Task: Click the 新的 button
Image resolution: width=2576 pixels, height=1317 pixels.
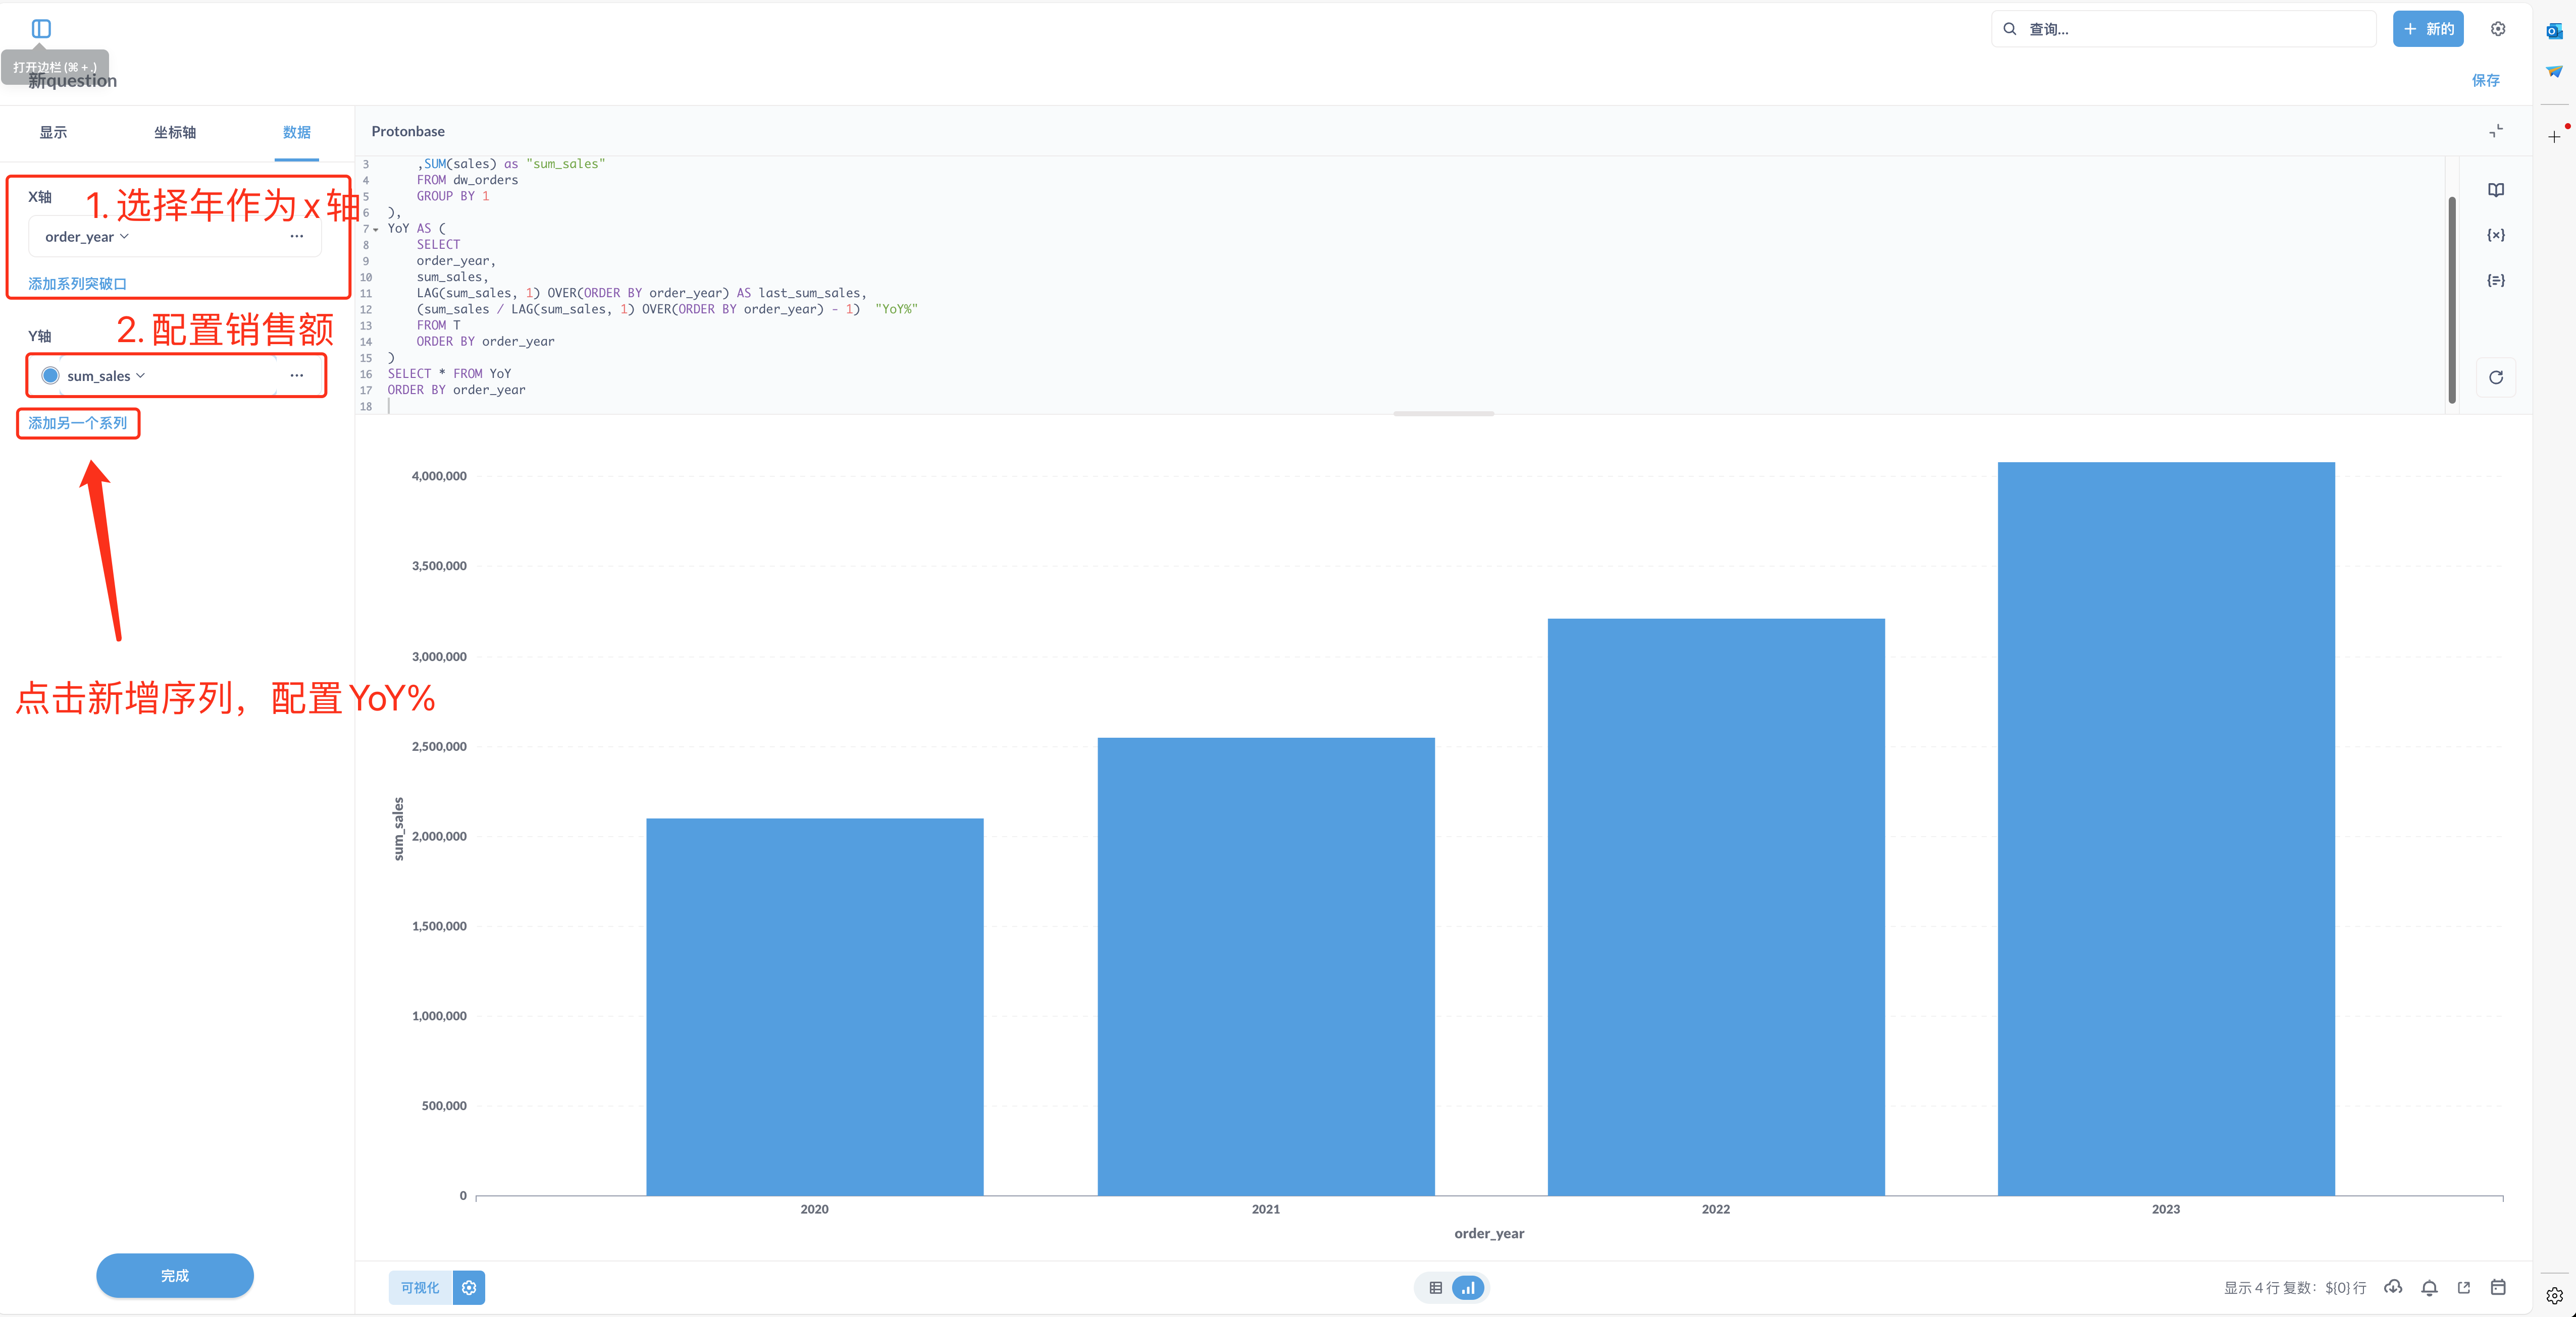Action: pyautogui.click(x=2428, y=29)
